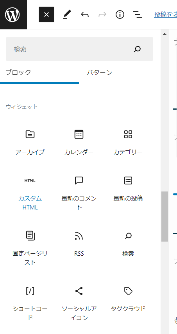Open the document details info icon
This screenshot has height=334, width=177.
coord(120,14)
